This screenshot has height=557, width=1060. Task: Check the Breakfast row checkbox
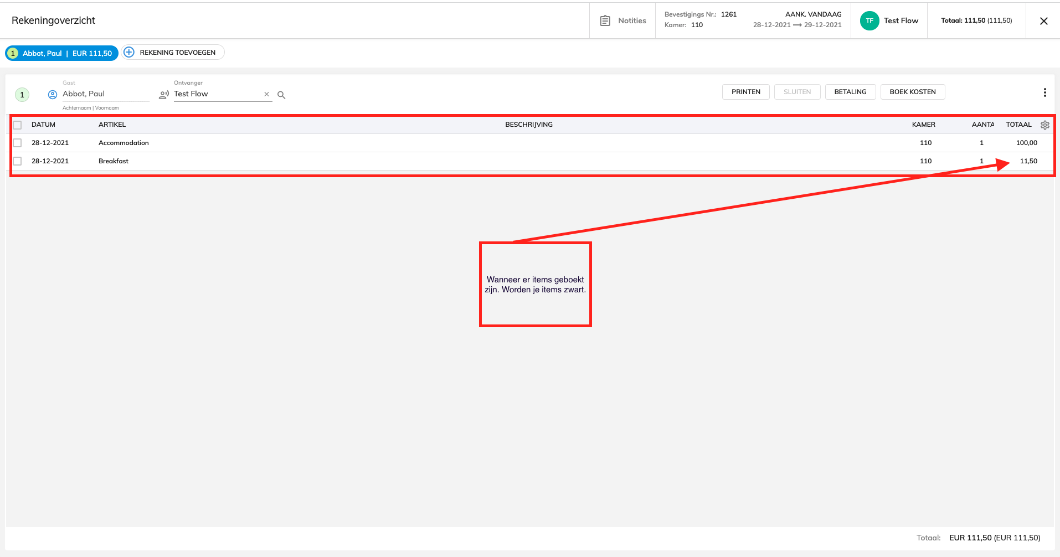tap(17, 161)
